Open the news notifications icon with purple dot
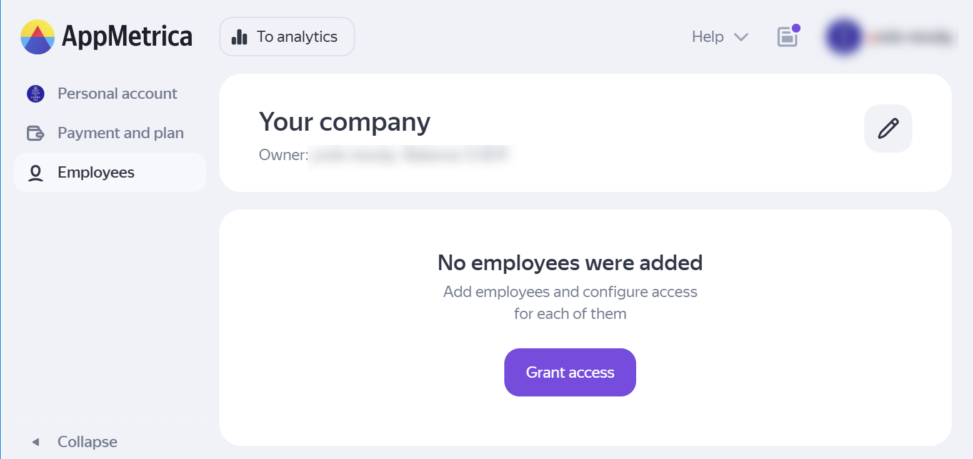973x459 pixels. (x=787, y=37)
